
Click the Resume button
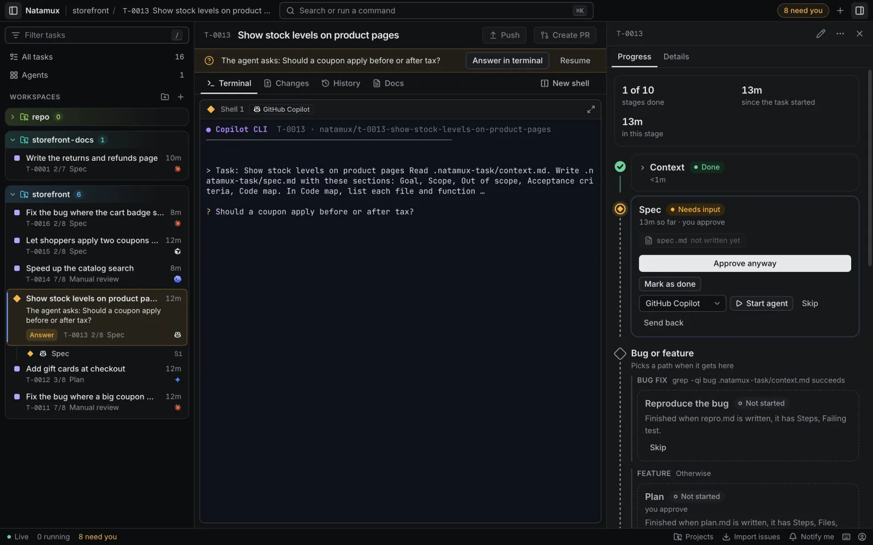[575, 60]
